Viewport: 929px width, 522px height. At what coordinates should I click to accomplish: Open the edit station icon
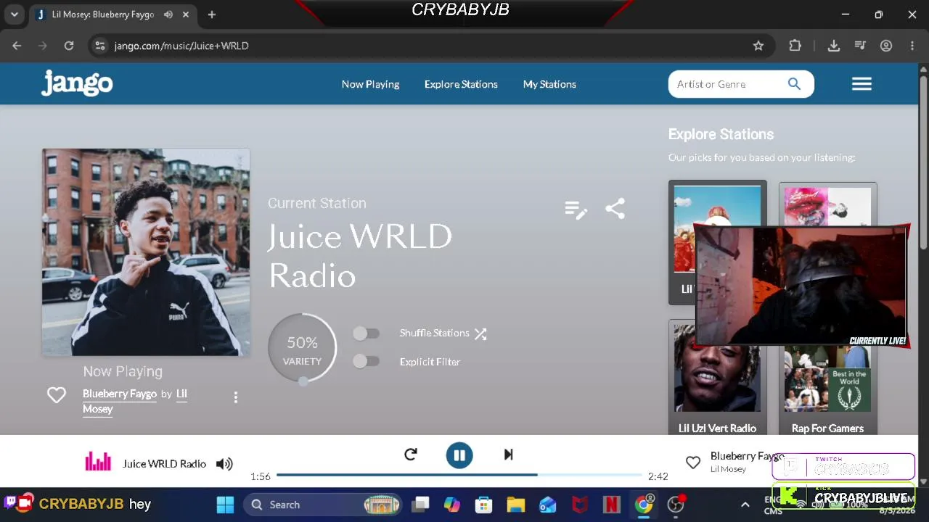576,210
